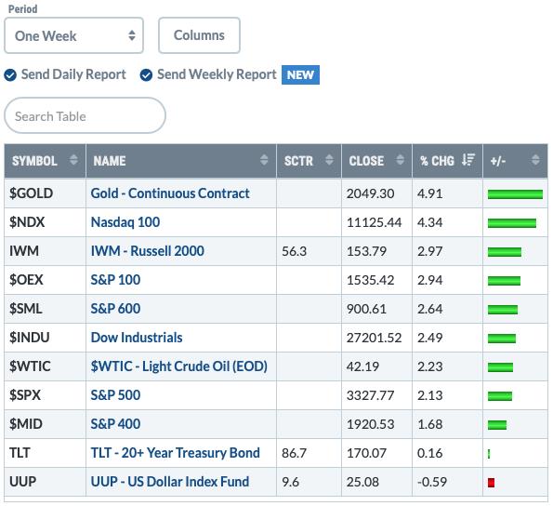The height and width of the screenshot is (506, 553).
Task: Open TLT - 20+ Year Treasury Bond link
Action: (x=176, y=453)
